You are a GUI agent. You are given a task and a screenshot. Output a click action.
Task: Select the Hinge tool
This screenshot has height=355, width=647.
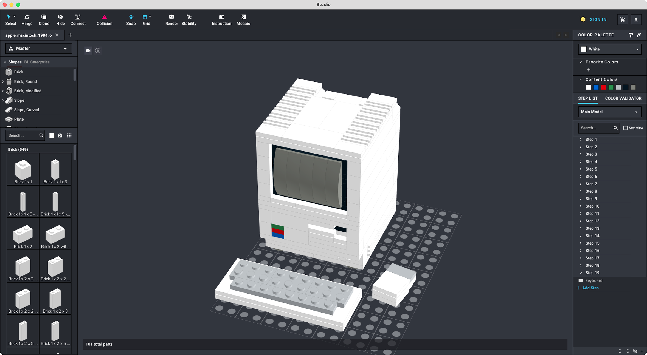coord(27,20)
